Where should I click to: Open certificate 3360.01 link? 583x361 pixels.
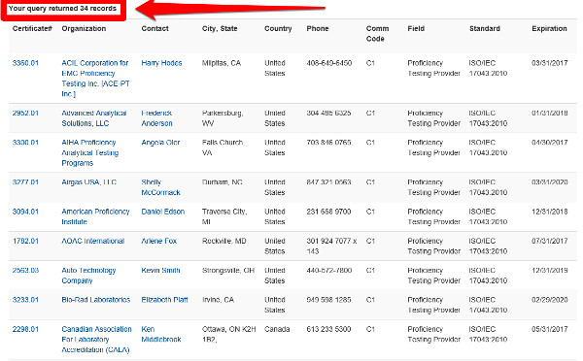(25, 63)
